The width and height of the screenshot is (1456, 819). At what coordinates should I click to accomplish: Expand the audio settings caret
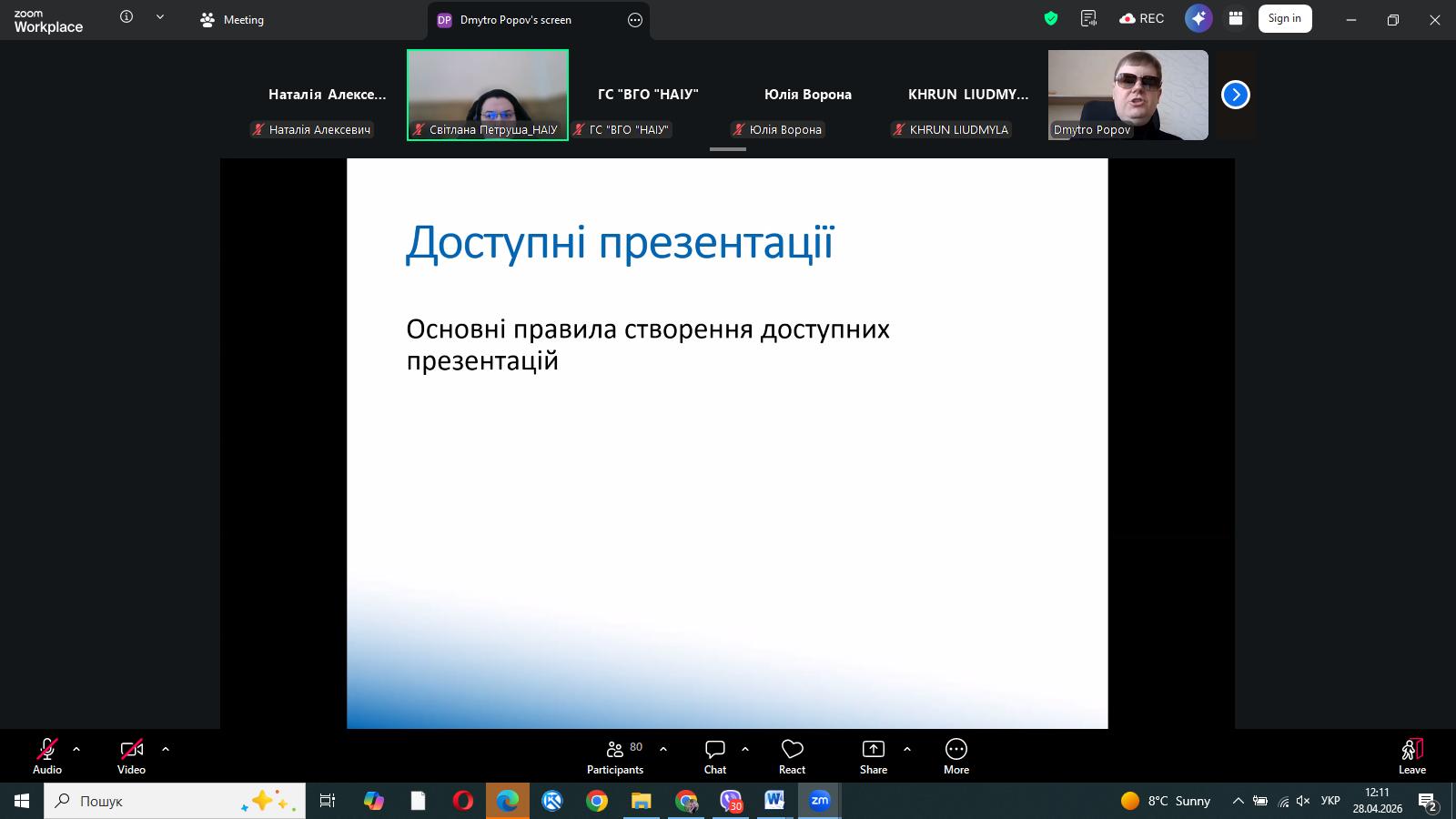(76, 749)
